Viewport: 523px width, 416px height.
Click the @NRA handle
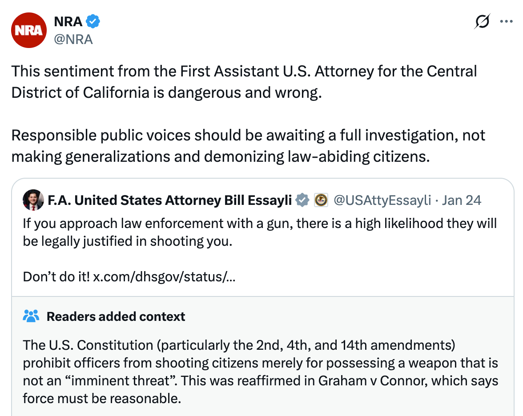[73, 39]
